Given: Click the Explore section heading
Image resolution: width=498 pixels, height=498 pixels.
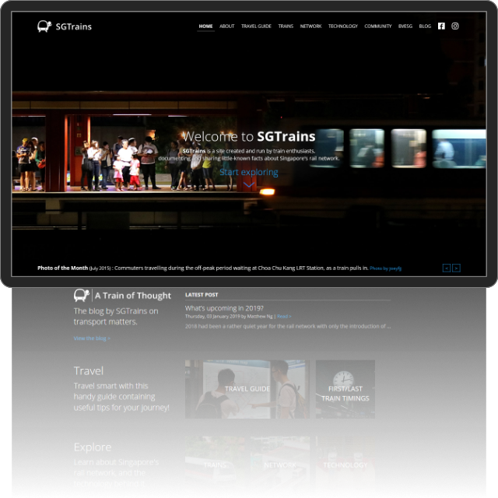Looking at the screenshot, I should pos(93,447).
